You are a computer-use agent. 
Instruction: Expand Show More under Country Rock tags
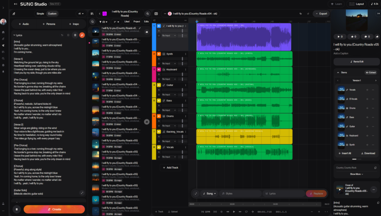tap(356, 174)
